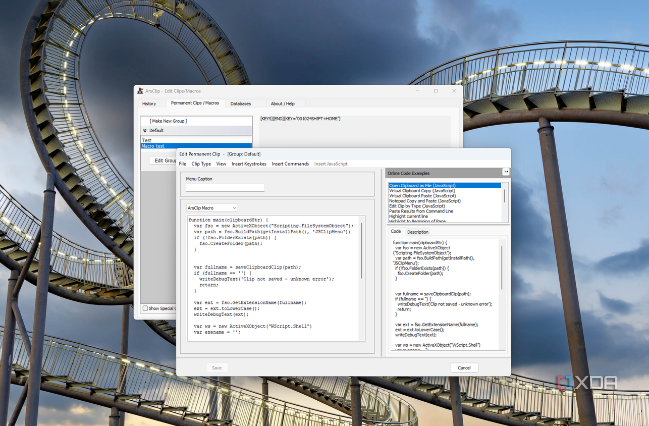Select the Permanent Clips / Macros tab
The width and height of the screenshot is (649, 426).
point(195,103)
